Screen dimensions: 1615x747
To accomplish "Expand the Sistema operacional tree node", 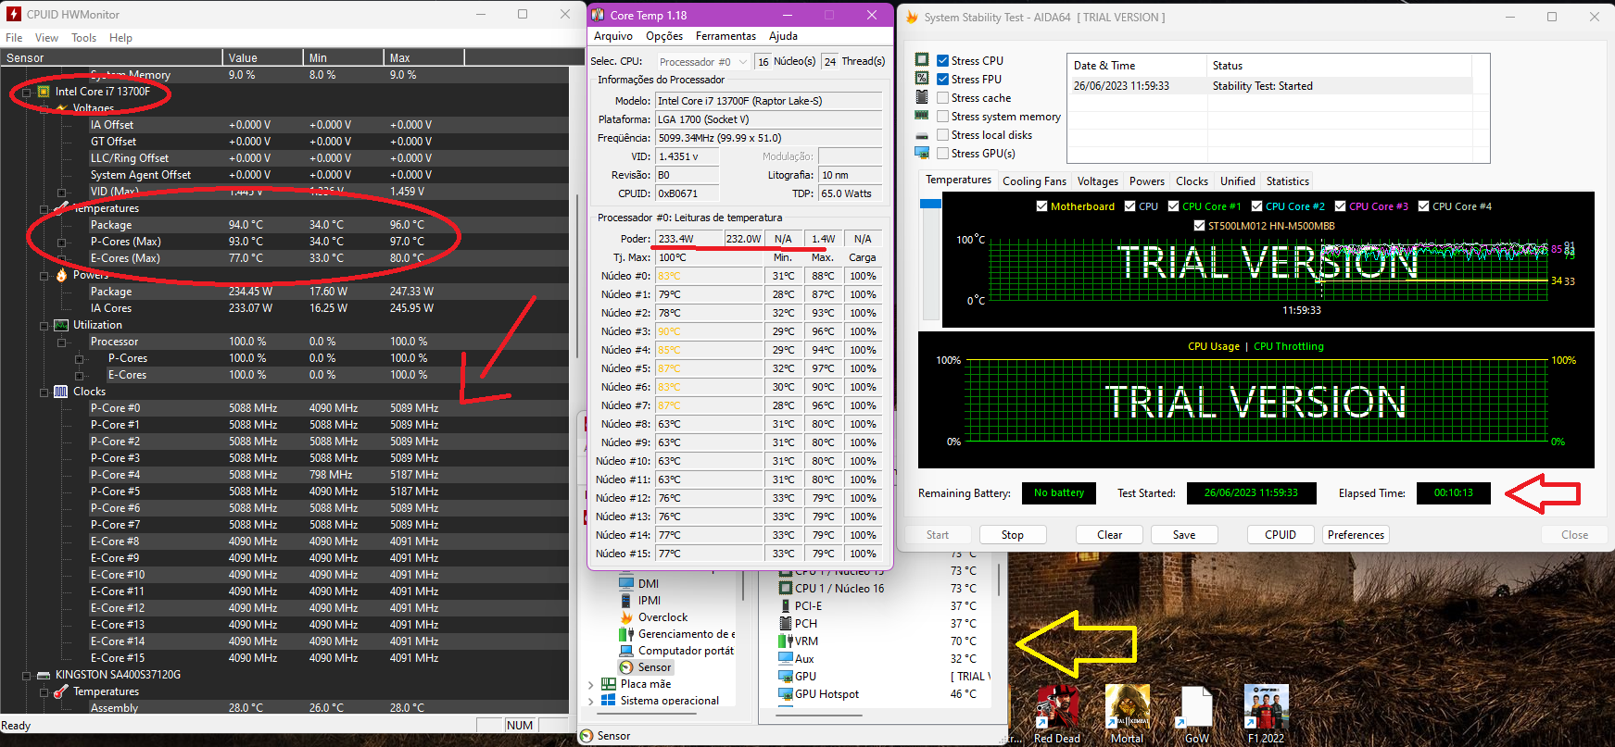I will tap(591, 702).
